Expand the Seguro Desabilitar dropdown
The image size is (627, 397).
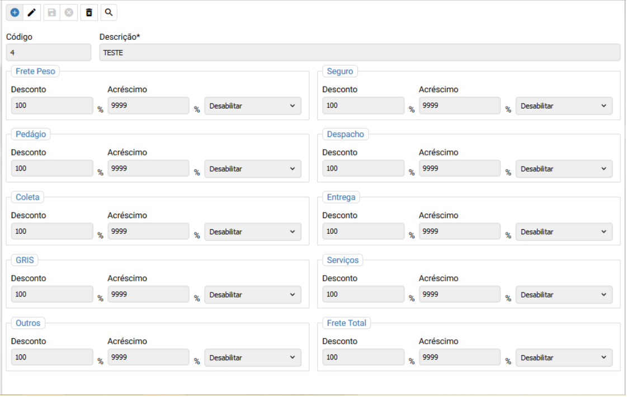pyautogui.click(x=564, y=106)
